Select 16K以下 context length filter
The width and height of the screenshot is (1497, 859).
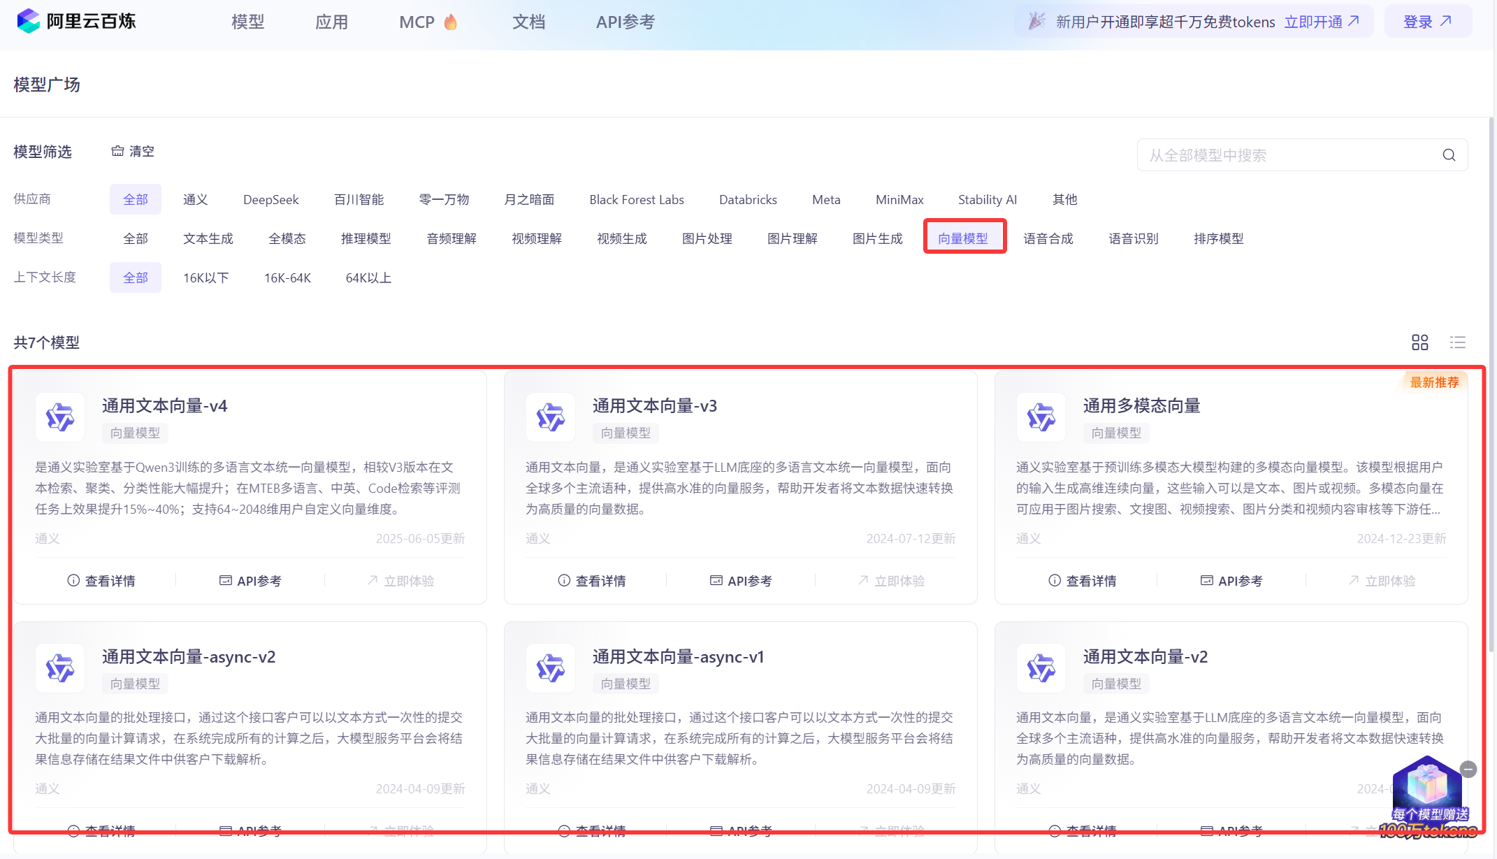coord(206,277)
